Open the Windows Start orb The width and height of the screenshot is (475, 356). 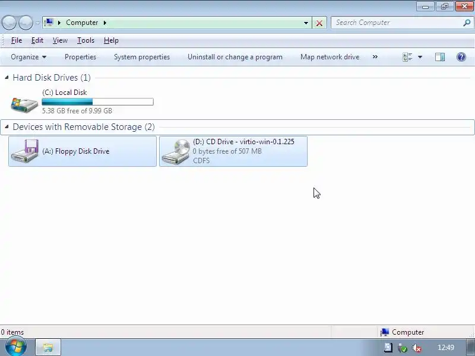(16, 347)
